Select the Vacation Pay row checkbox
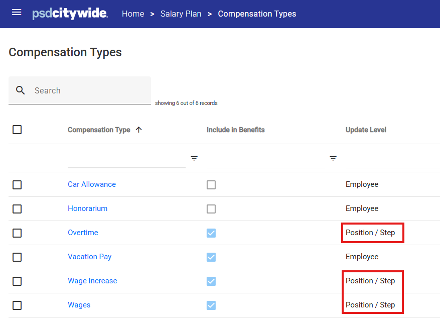This screenshot has width=440, height=321. click(x=17, y=257)
